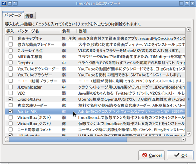The image size is (196, 164).
Task: Tick the JDownloader checkbox
Action: click(x=11, y=87)
